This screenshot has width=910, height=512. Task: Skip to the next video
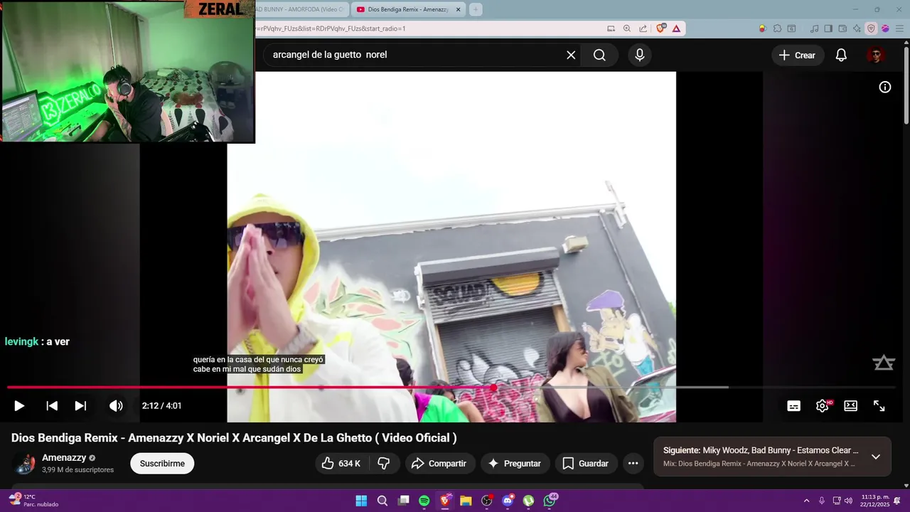pyautogui.click(x=80, y=405)
